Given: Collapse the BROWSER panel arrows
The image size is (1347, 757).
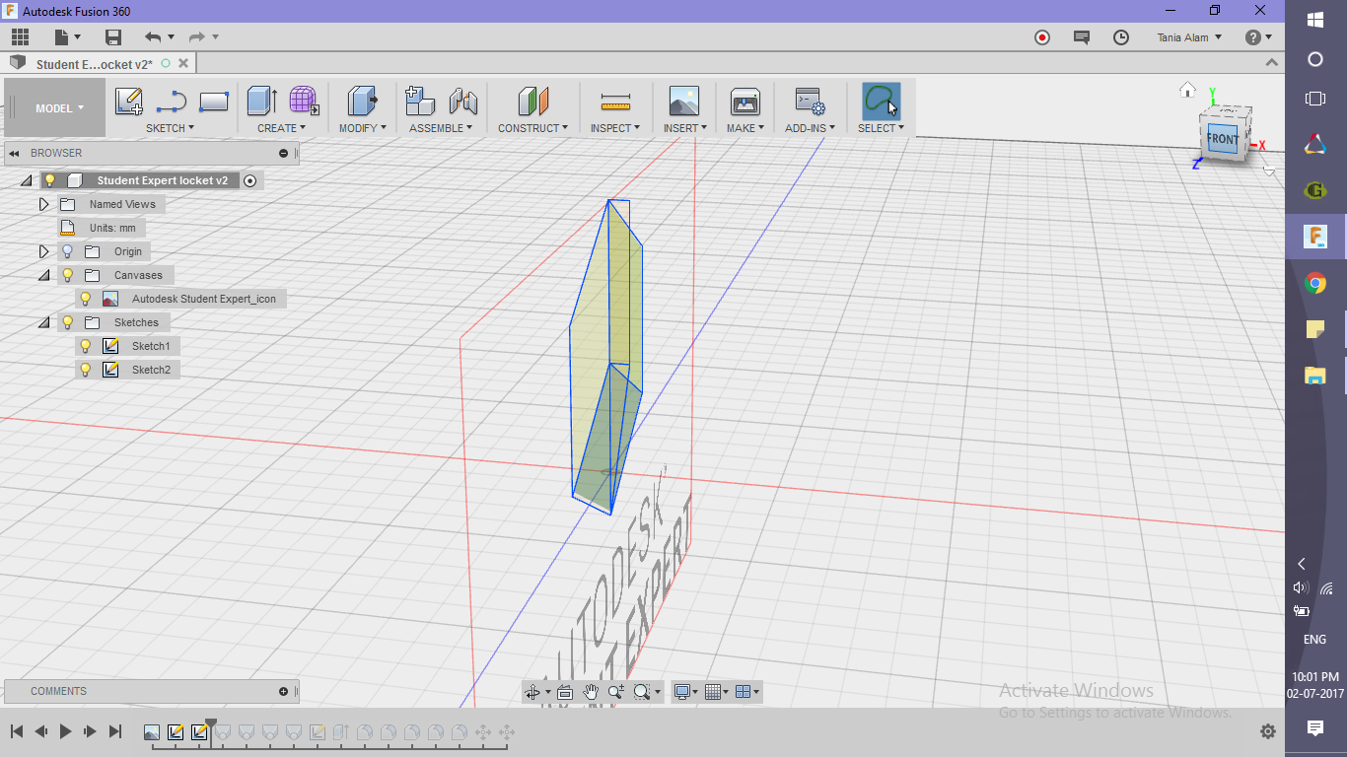Looking at the screenshot, I should click(x=14, y=153).
